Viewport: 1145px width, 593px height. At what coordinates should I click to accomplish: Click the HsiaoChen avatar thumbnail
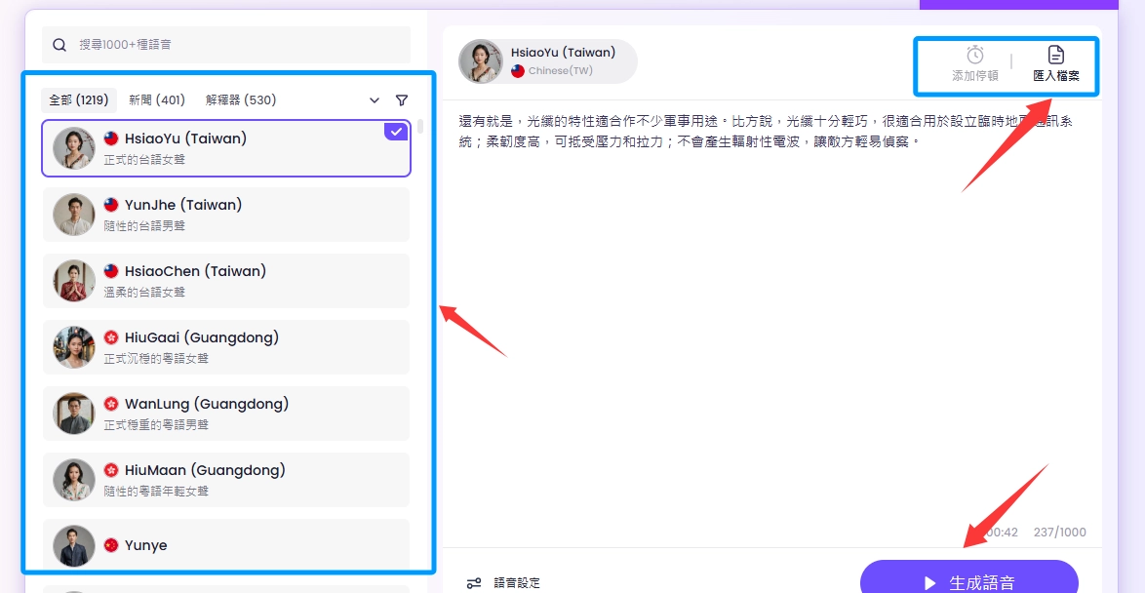tap(74, 281)
